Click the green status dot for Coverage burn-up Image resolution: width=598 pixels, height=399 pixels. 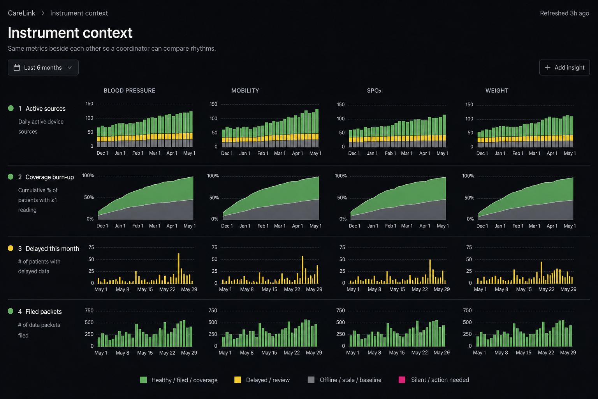point(11,177)
